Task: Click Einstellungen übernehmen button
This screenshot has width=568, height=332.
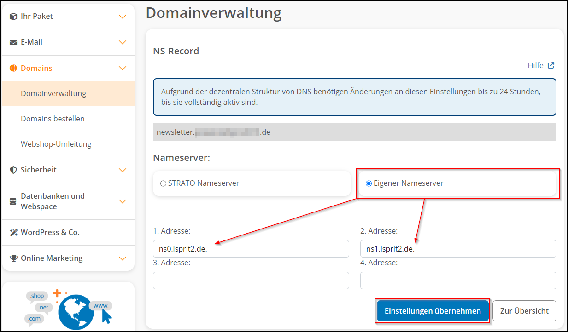Action: pyautogui.click(x=433, y=311)
